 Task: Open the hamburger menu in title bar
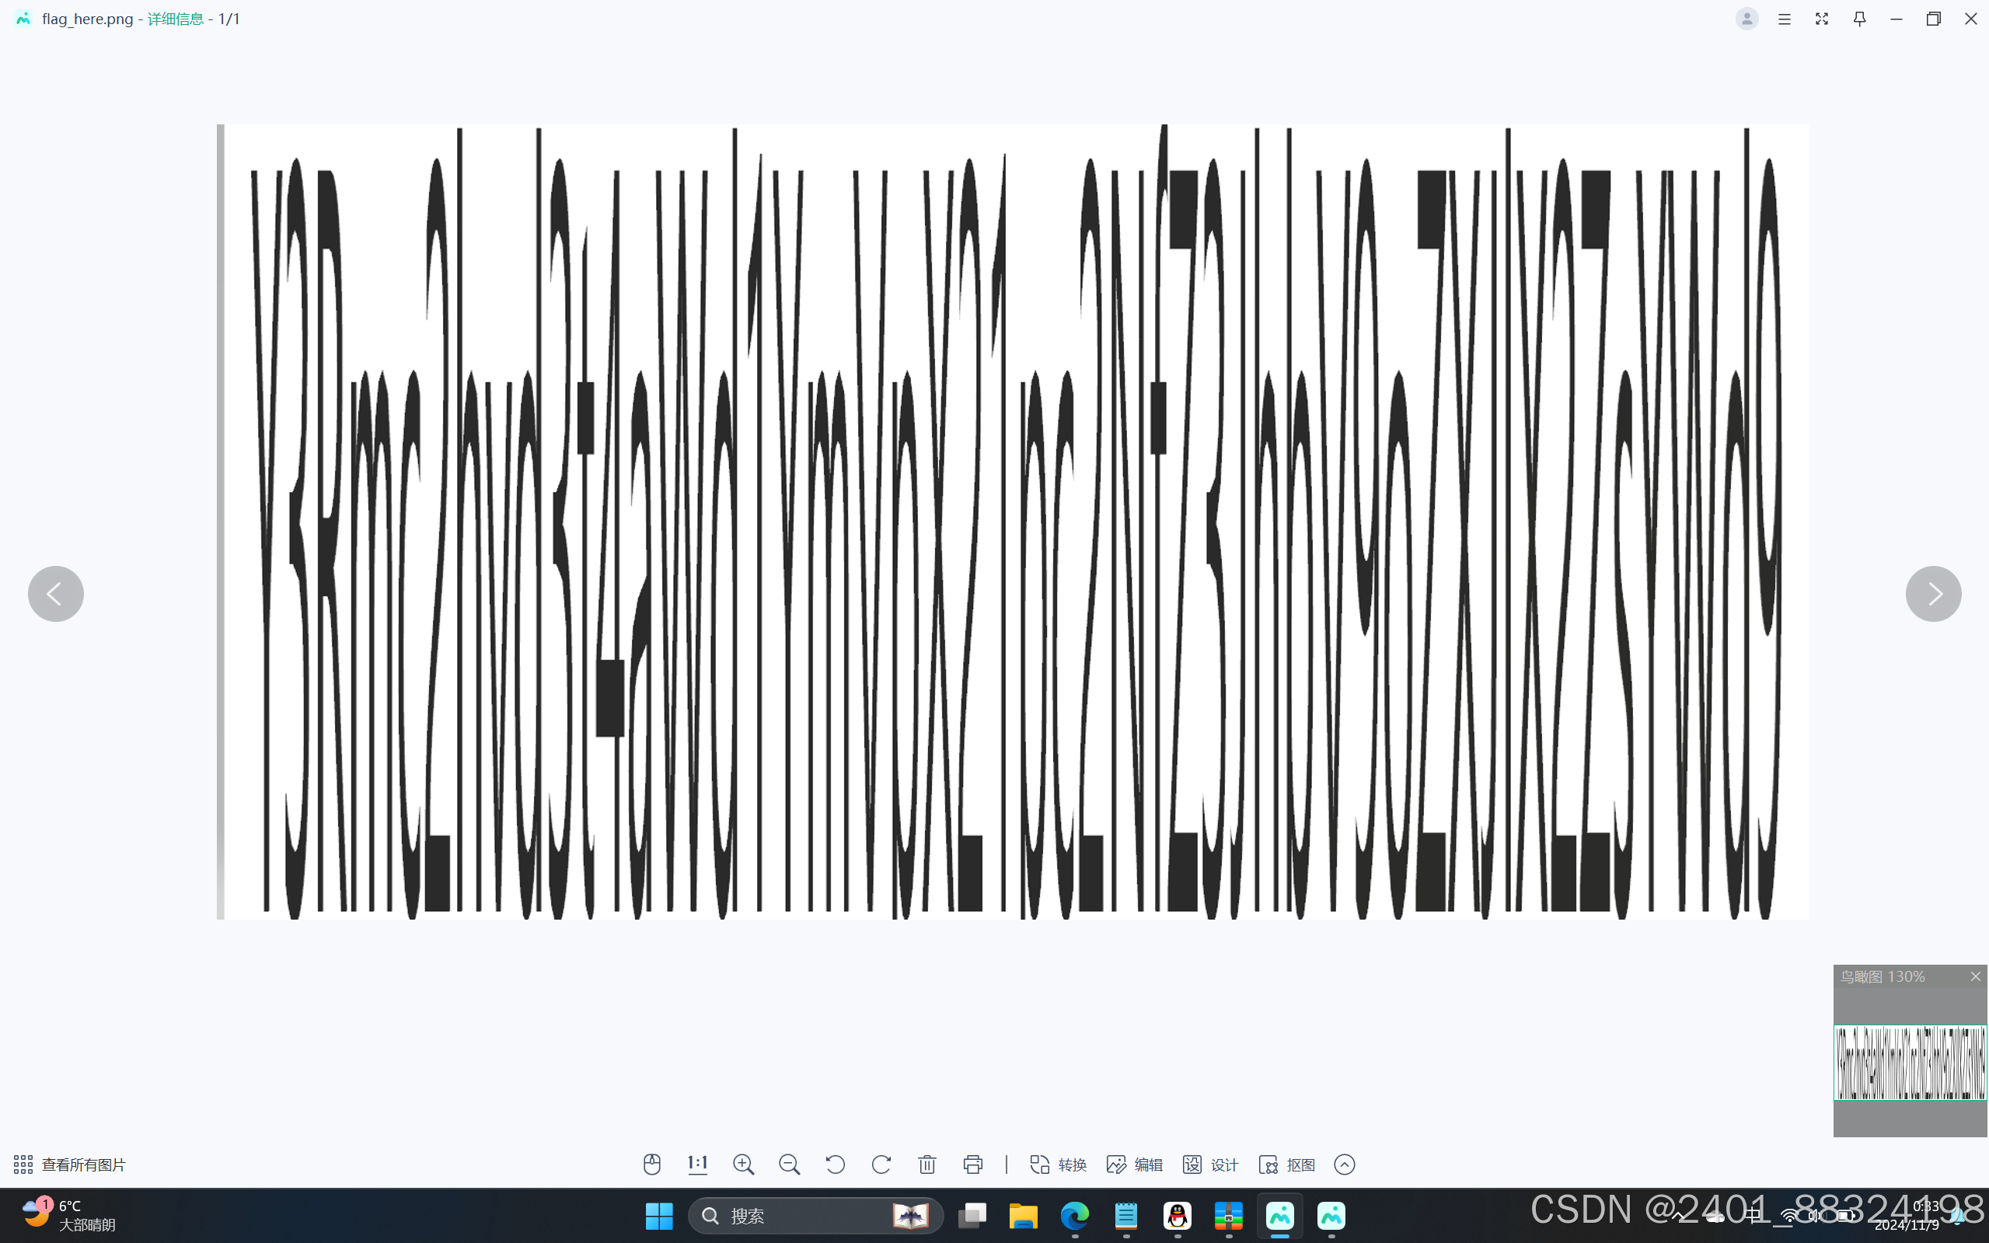coord(1785,19)
